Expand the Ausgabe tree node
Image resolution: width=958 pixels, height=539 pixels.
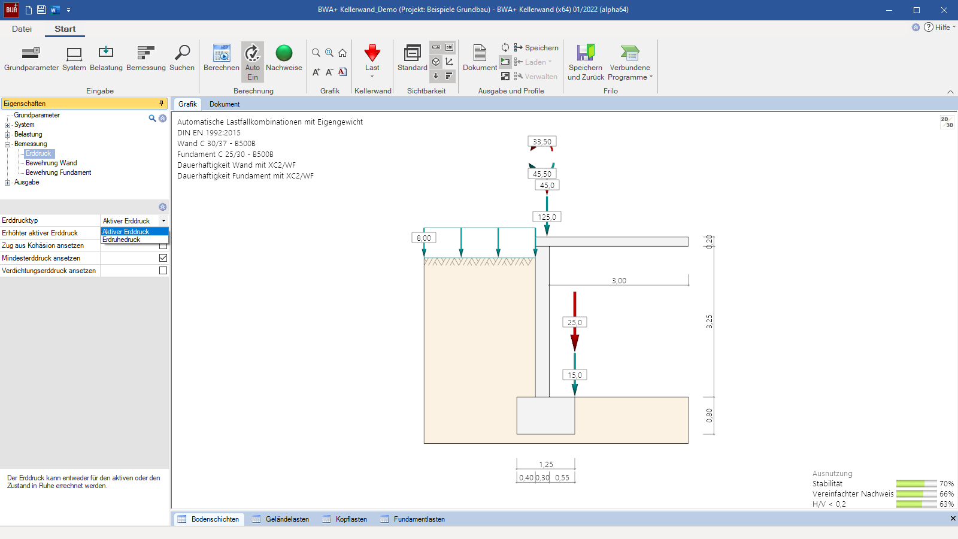[8, 183]
